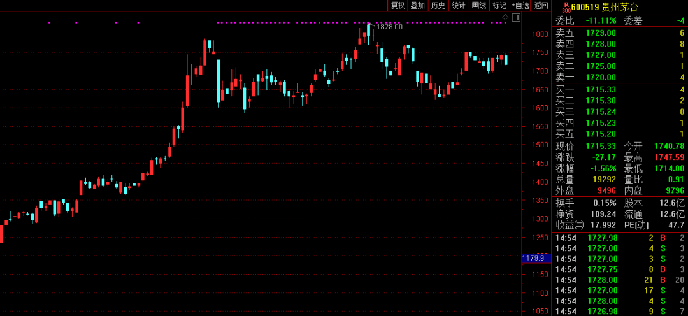
Task: Click the 标记 mark button
Action: click(x=499, y=6)
